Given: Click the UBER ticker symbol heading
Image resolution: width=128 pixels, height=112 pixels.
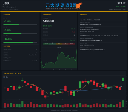Looking at the screenshot, I should click(6, 3).
